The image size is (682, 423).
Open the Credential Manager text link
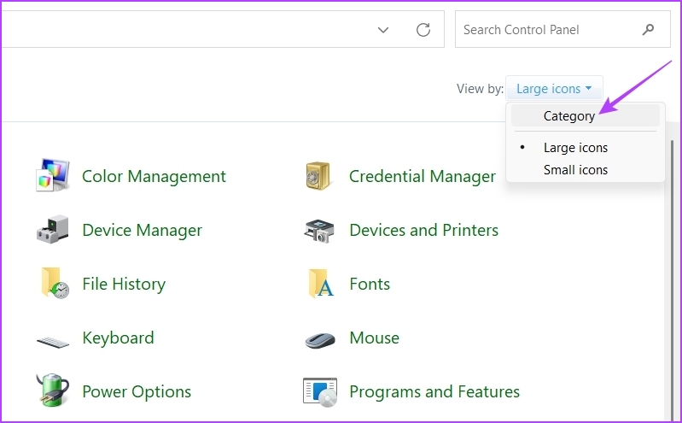[422, 176]
